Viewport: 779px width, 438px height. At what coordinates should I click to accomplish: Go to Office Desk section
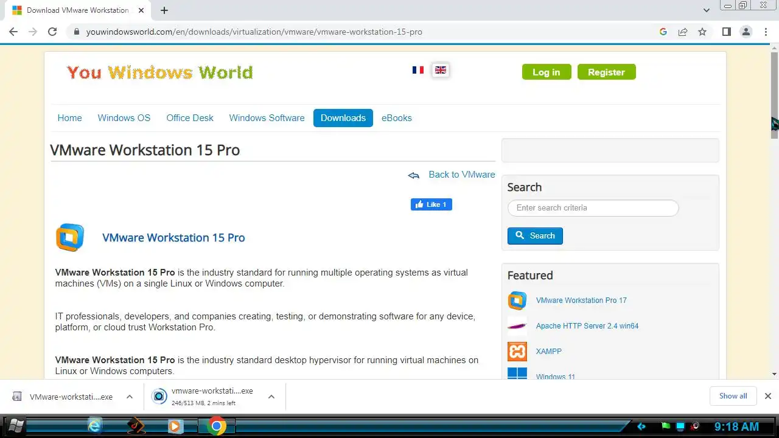[190, 118]
